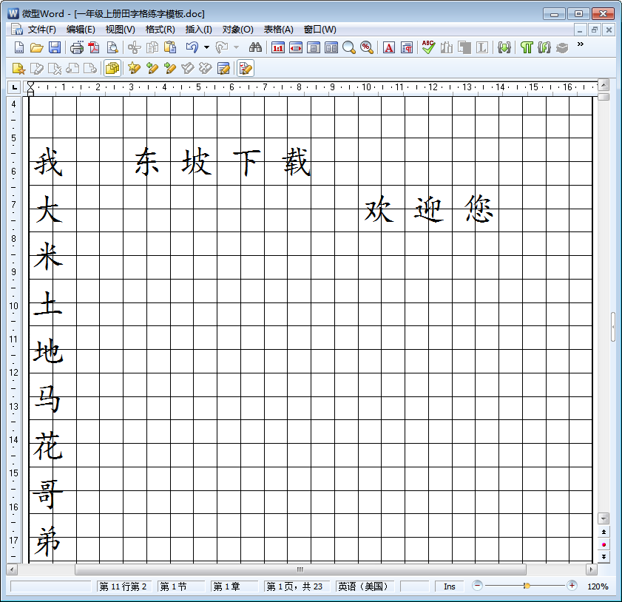Image resolution: width=622 pixels, height=602 pixels.
Task: Go to previous change with left-arrow pencil icon
Action: point(152,68)
